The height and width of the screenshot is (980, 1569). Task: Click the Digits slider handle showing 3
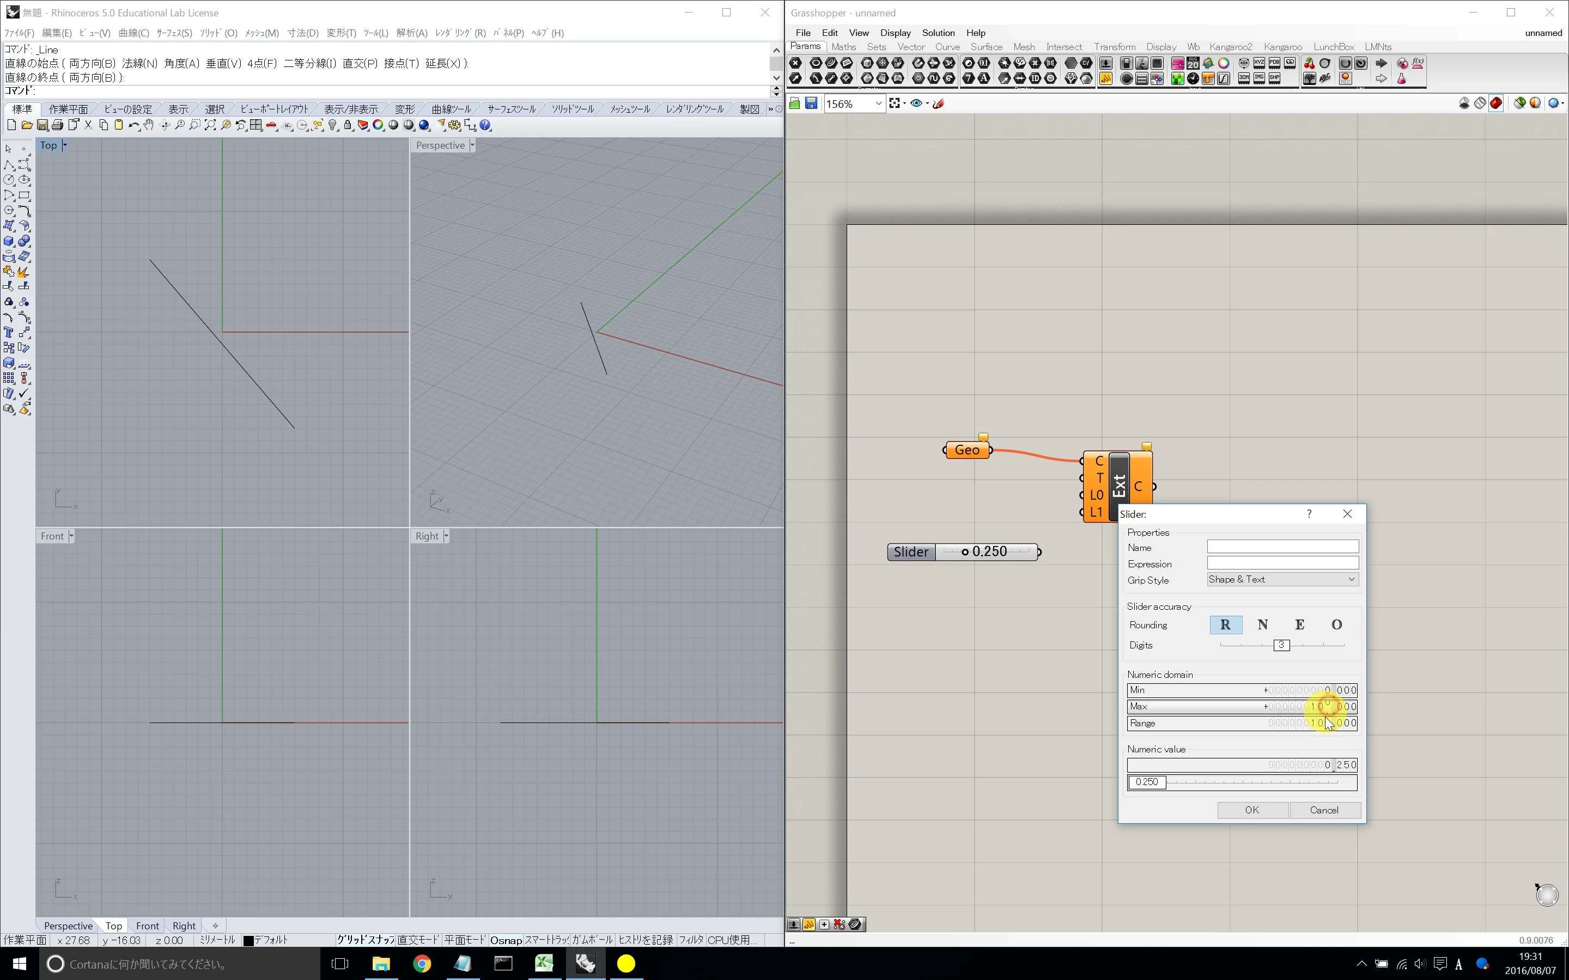click(1281, 645)
